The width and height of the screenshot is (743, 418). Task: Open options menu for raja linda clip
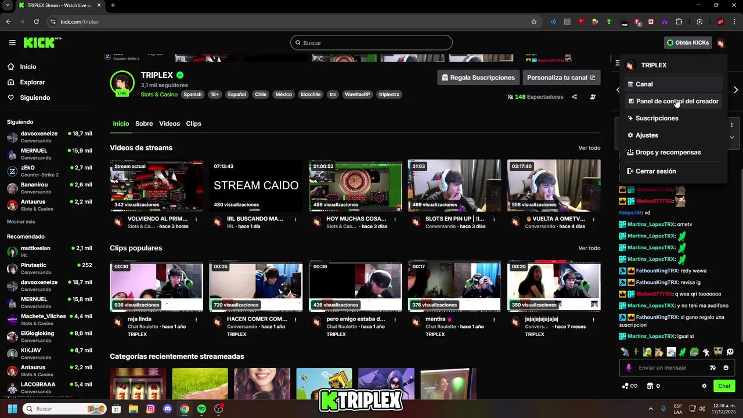196,319
